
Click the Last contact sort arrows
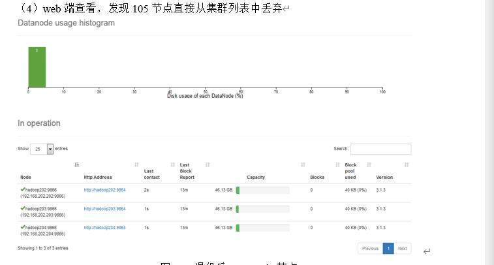172,164
